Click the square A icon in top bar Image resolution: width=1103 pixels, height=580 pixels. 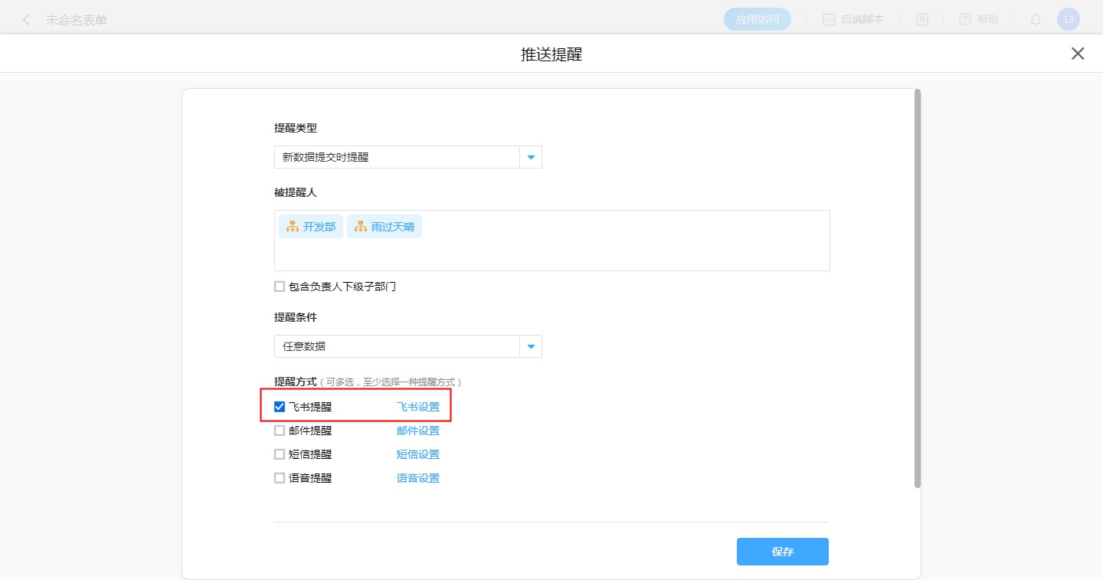[921, 20]
